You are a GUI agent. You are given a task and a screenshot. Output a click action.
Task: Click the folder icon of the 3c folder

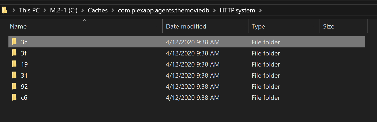click(14, 42)
